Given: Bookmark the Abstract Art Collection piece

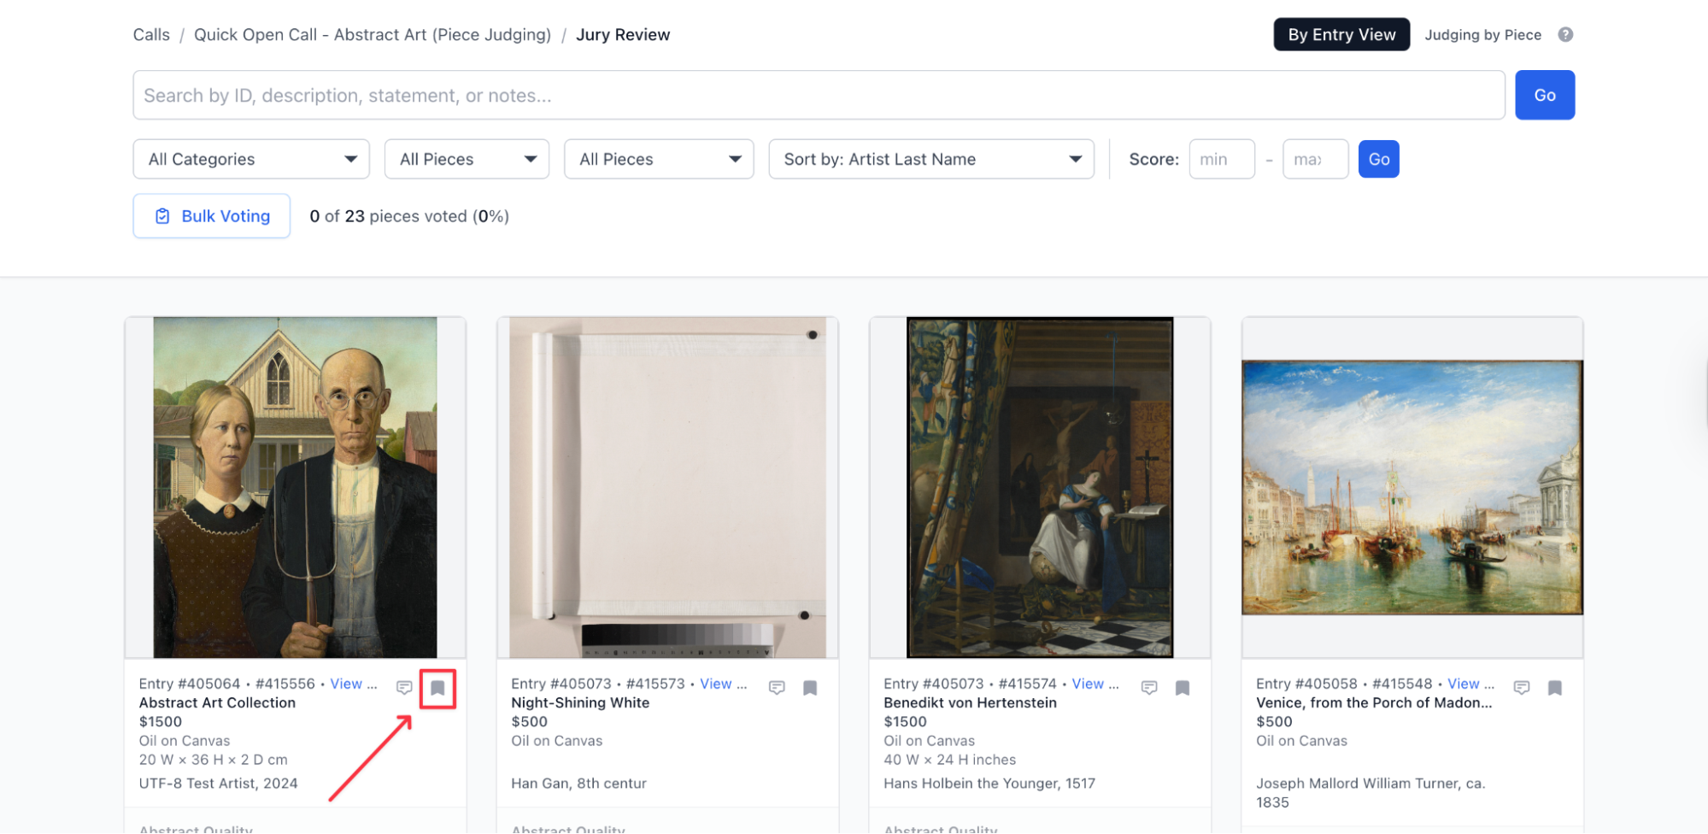Looking at the screenshot, I should 437,688.
